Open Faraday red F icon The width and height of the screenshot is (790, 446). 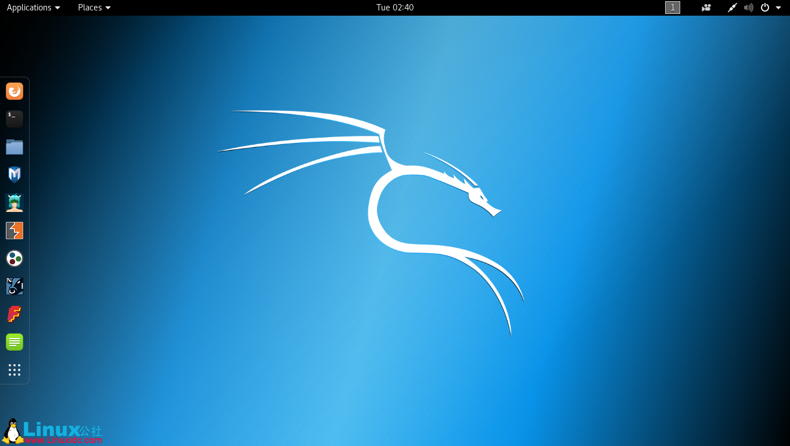[x=15, y=314]
